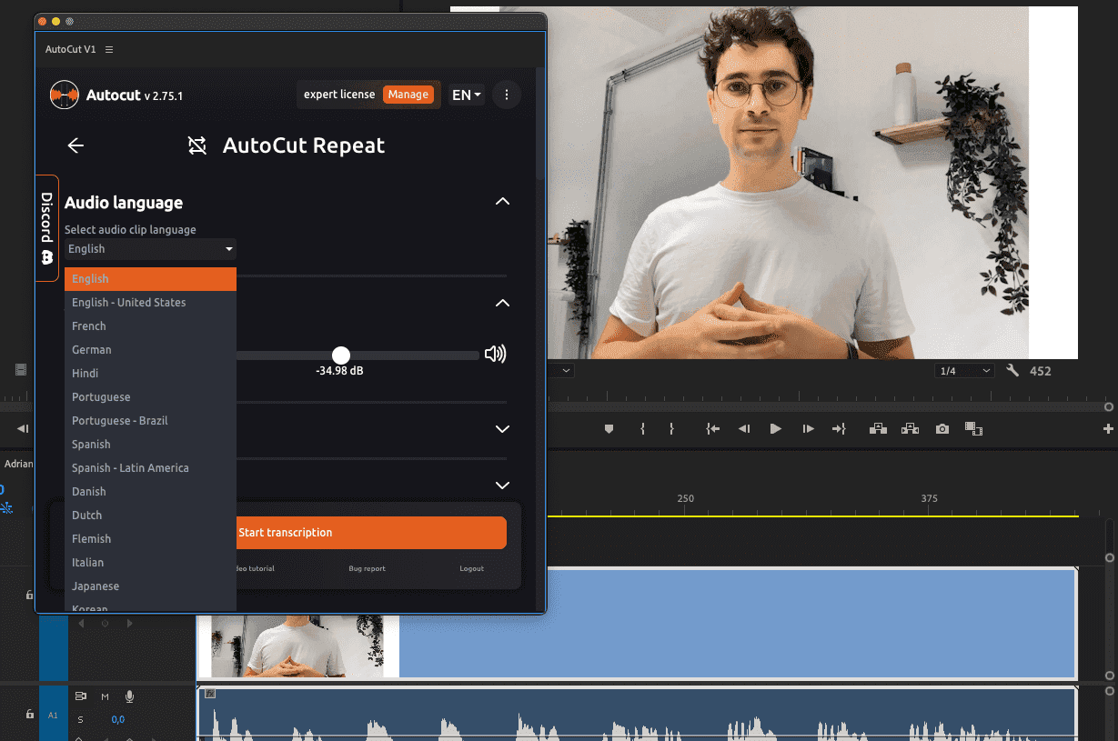Viewport: 1118px width, 741px height.
Task: Choose Hindi language option
Action: 150,374
